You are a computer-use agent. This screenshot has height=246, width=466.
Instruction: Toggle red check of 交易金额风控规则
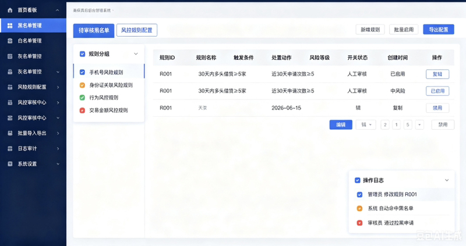pos(82,110)
